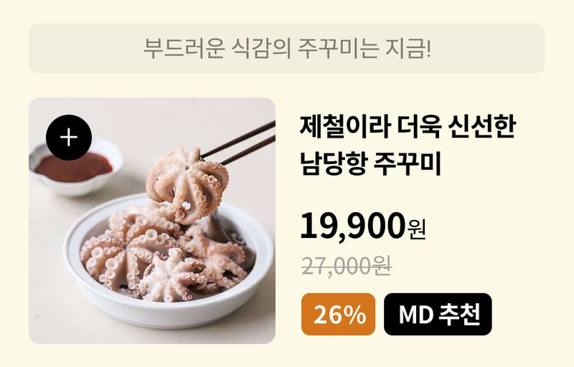Tap the word 주꾸미는 in the banner
Image resolution: width=574 pixels, height=367 pixels.
tap(337, 48)
